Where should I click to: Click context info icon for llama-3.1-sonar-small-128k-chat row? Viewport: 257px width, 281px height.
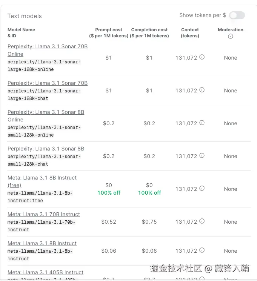[x=202, y=156]
